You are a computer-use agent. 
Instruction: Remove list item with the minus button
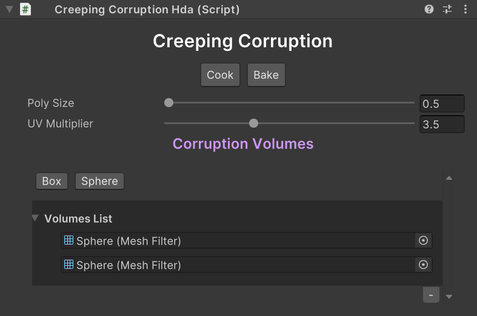coord(430,295)
